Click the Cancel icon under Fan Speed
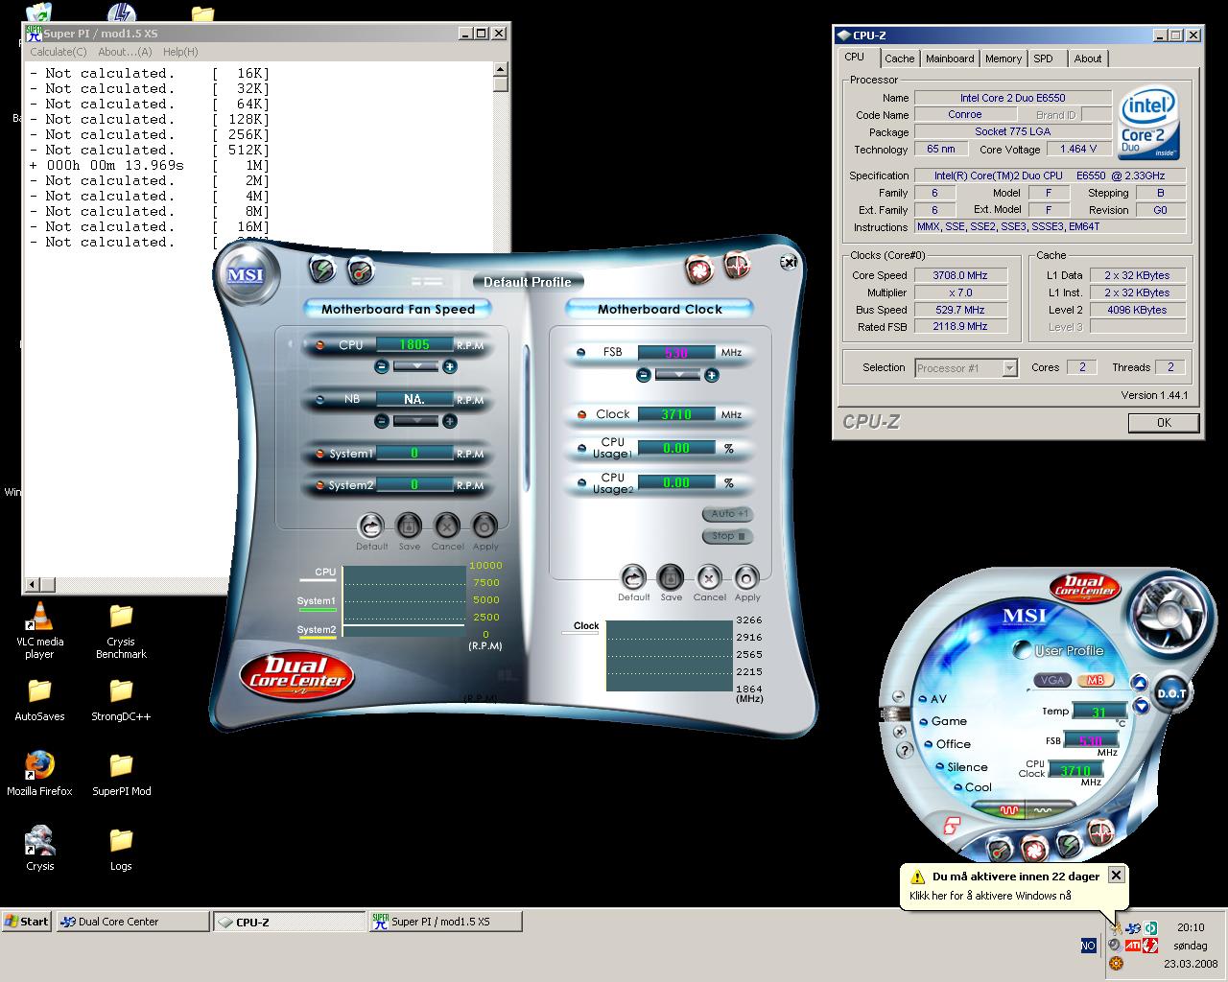The height and width of the screenshot is (982, 1228). 447,526
